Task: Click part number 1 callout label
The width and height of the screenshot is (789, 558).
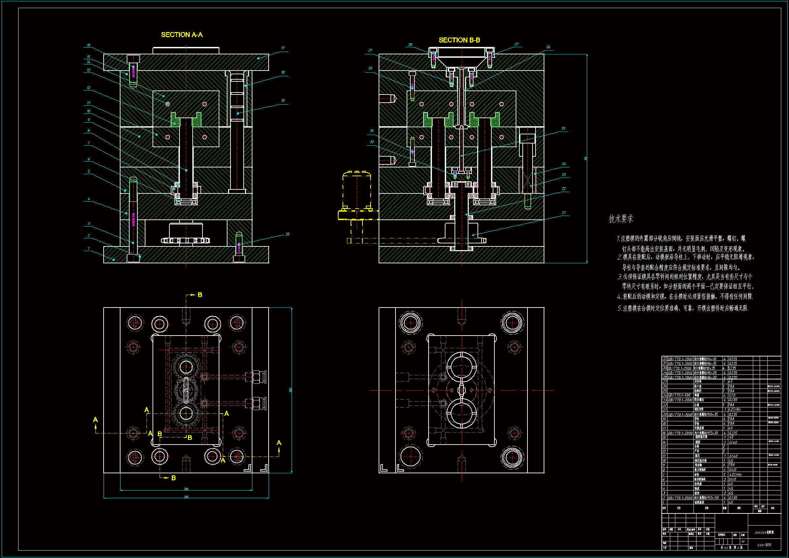Action: point(89,248)
